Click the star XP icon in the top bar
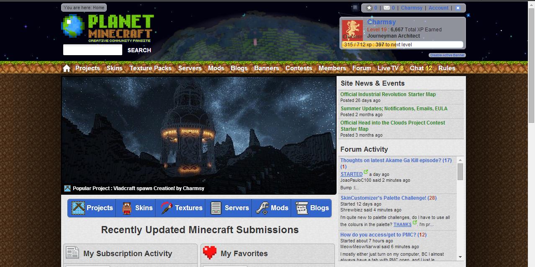This screenshot has width=535, height=267. pos(370,8)
